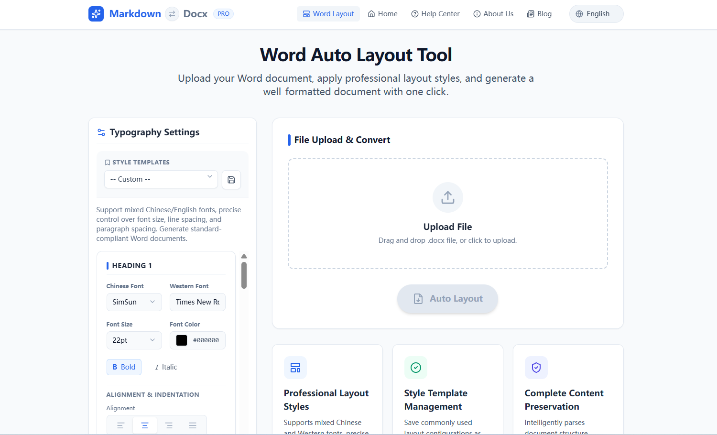Click the Style Template Management heading
This screenshot has width=717, height=435.
(x=436, y=400)
